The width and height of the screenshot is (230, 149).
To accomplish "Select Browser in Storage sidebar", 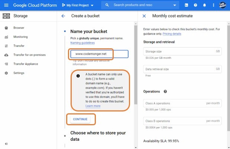I will click(x=19, y=28).
